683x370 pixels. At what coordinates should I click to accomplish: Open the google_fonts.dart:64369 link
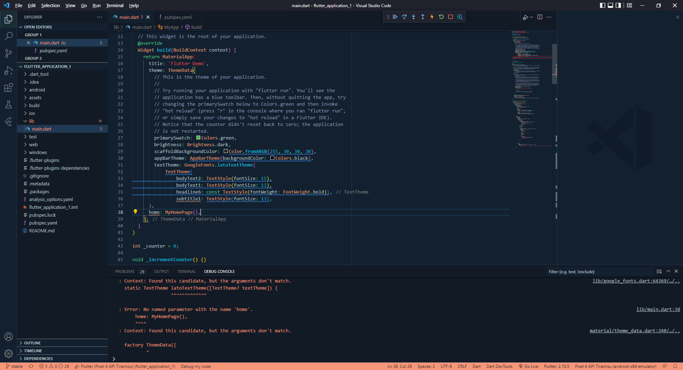(x=636, y=281)
